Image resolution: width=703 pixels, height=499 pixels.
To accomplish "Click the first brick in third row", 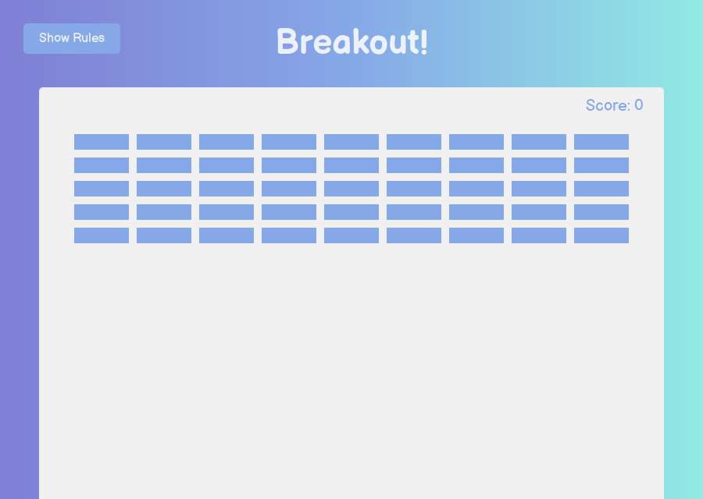I will click(x=102, y=189).
